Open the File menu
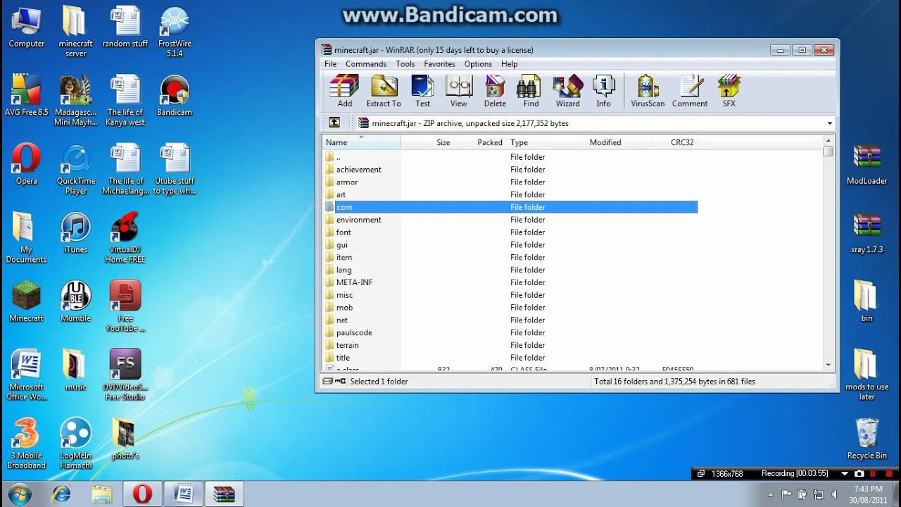Image resolution: width=901 pixels, height=507 pixels. click(331, 64)
